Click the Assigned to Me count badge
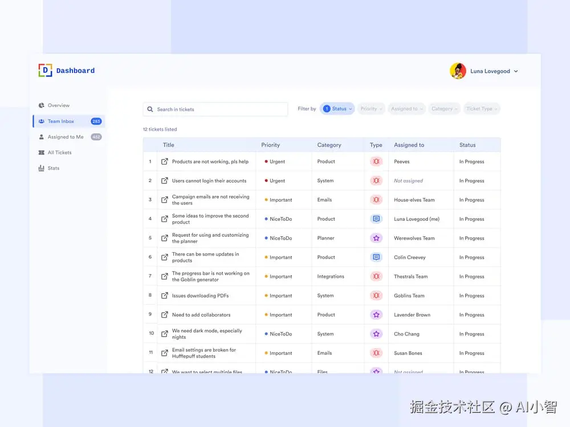Image resolution: width=570 pixels, height=427 pixels. click(96, 137)
